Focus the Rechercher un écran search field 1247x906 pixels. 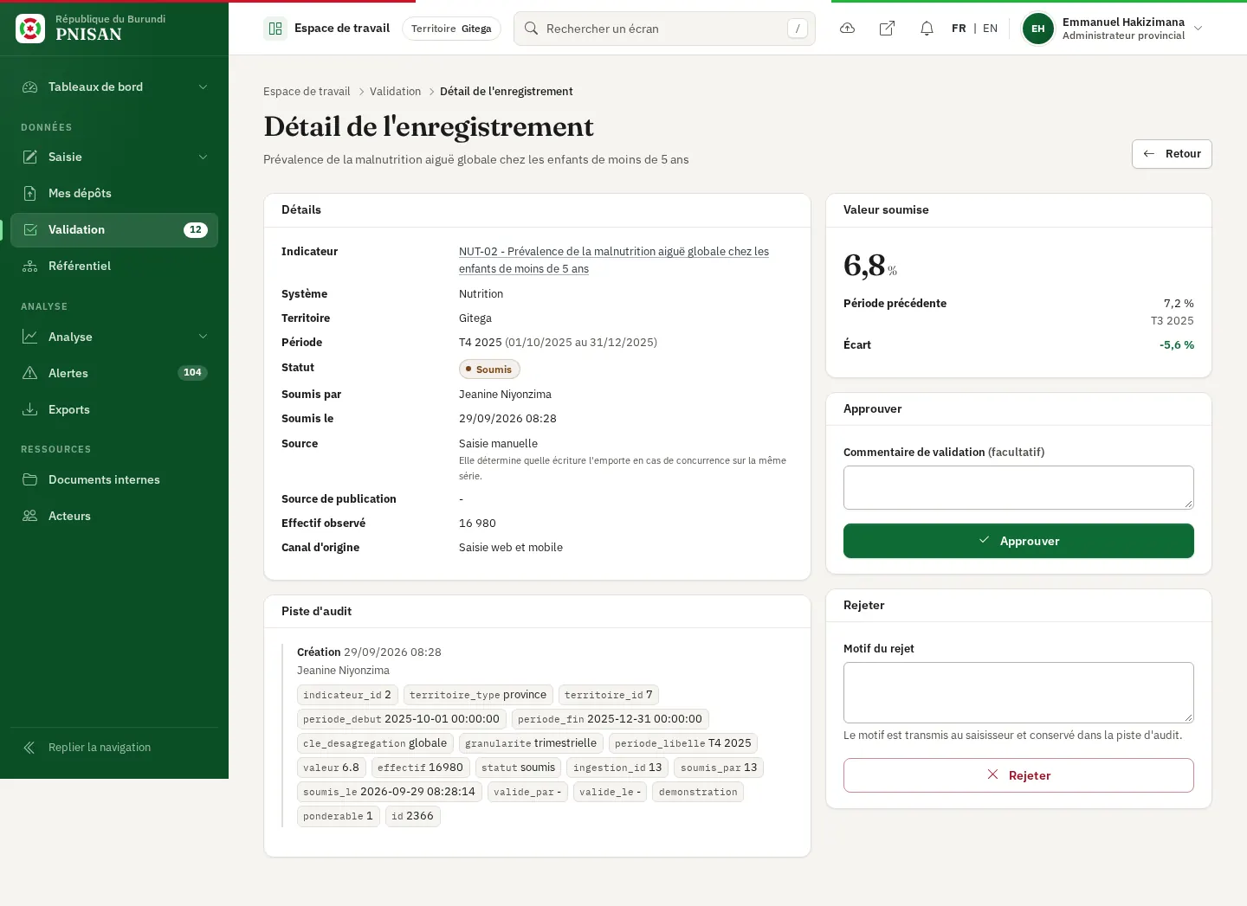(664, 29)
